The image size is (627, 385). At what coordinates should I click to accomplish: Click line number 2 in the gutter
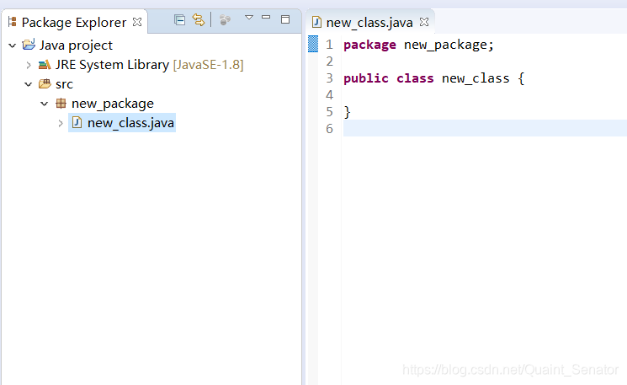click(329, 61)
